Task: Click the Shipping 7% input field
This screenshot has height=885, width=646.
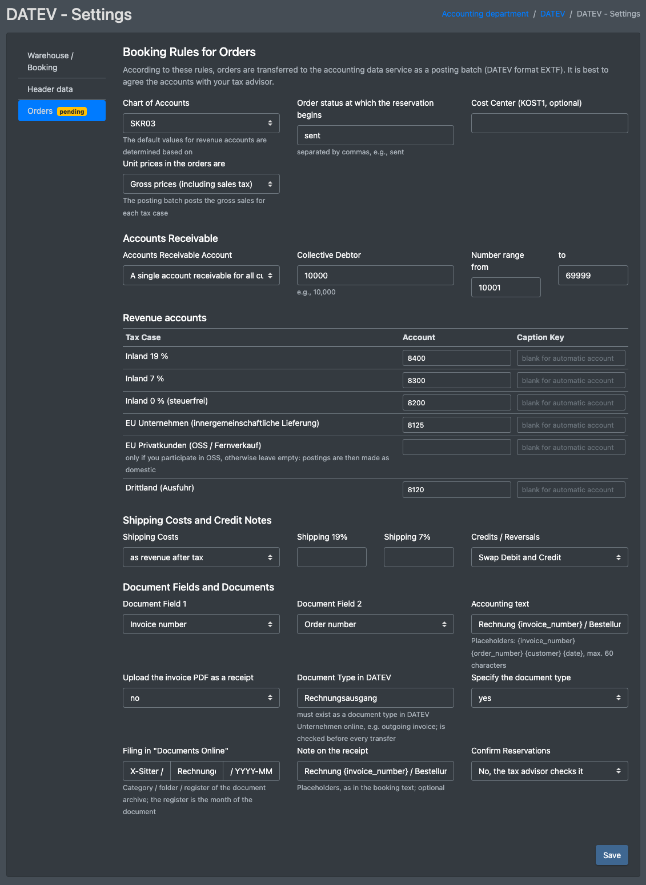Action: click(x=419, y=557)
